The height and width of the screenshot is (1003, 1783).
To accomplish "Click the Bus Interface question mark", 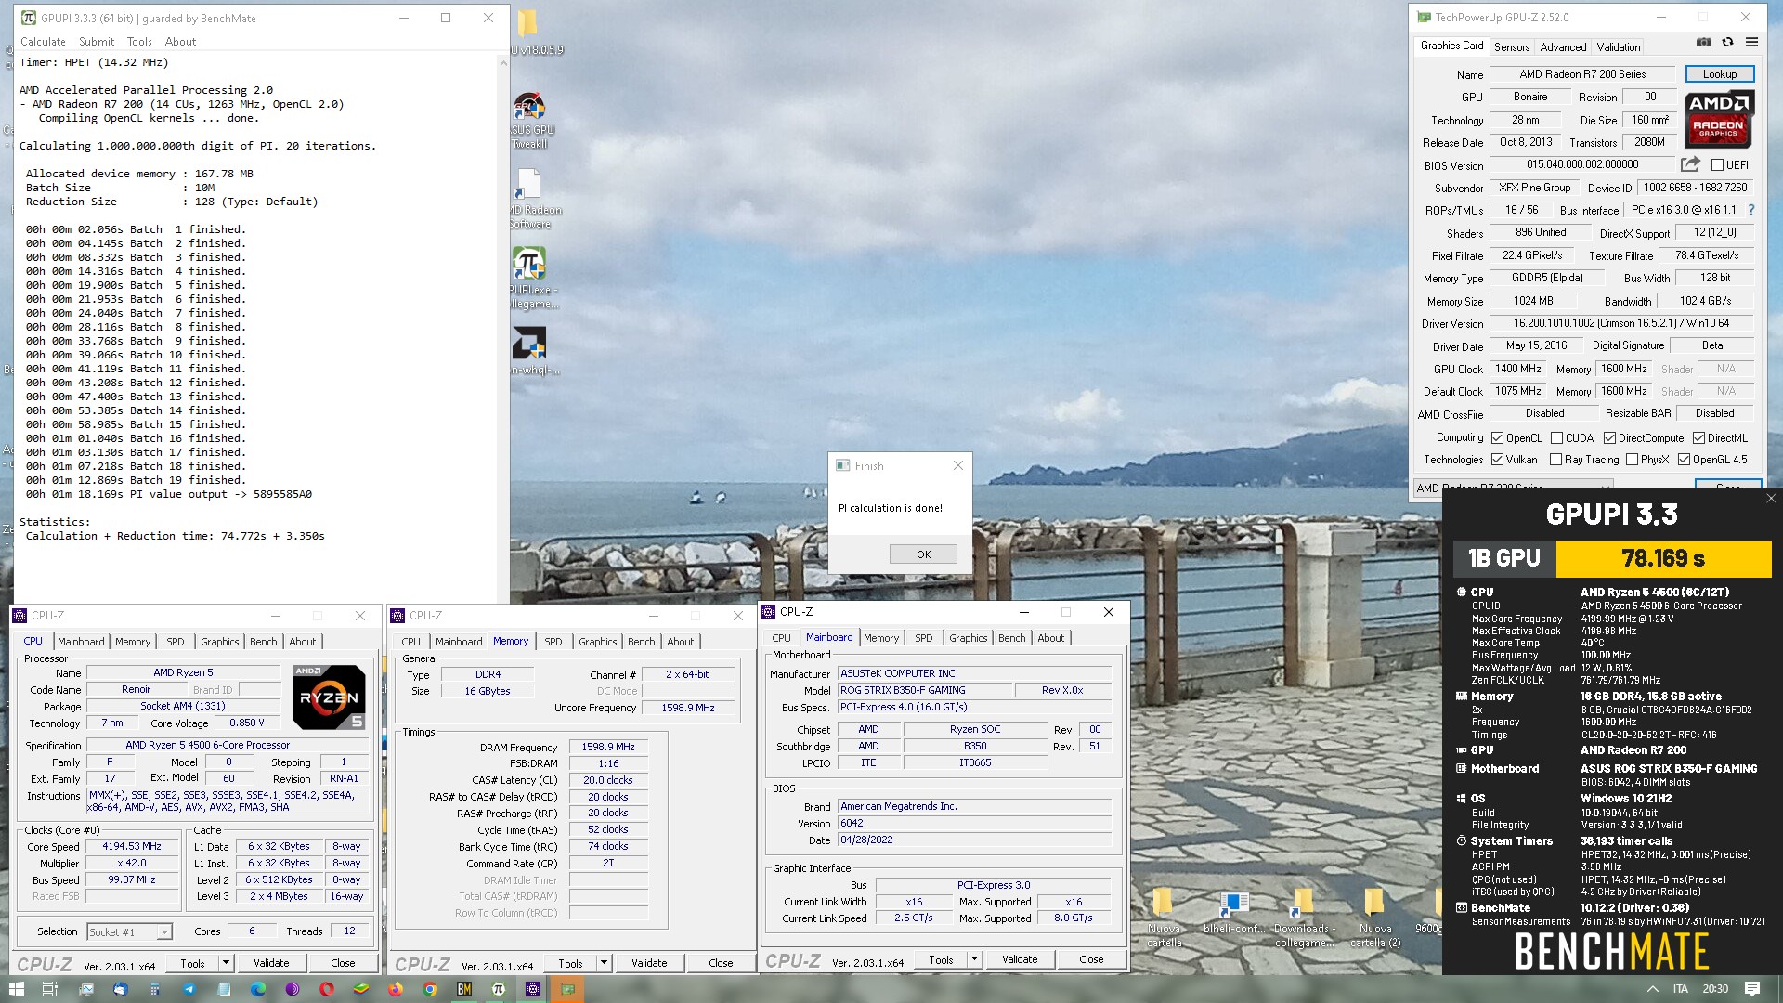I will click(1751, 210).
